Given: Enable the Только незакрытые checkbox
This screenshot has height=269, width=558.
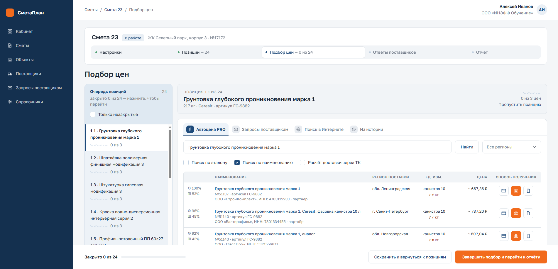Looking at the screenshot, I should coord(93,114).
